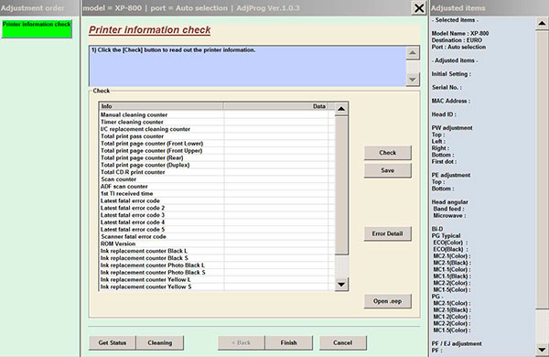The width and height of the screenshot is (549, 357).
Task: Select the Latest fatal error code 3 row
Action: pos(217,215)
